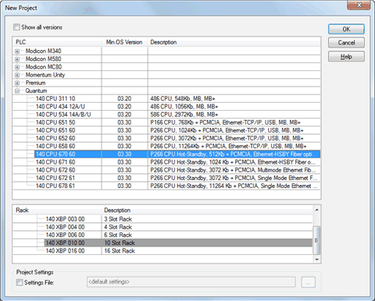Collapse the Quantum tree node
The height and width of the screenshot is (301, 375).
point(17,90)
